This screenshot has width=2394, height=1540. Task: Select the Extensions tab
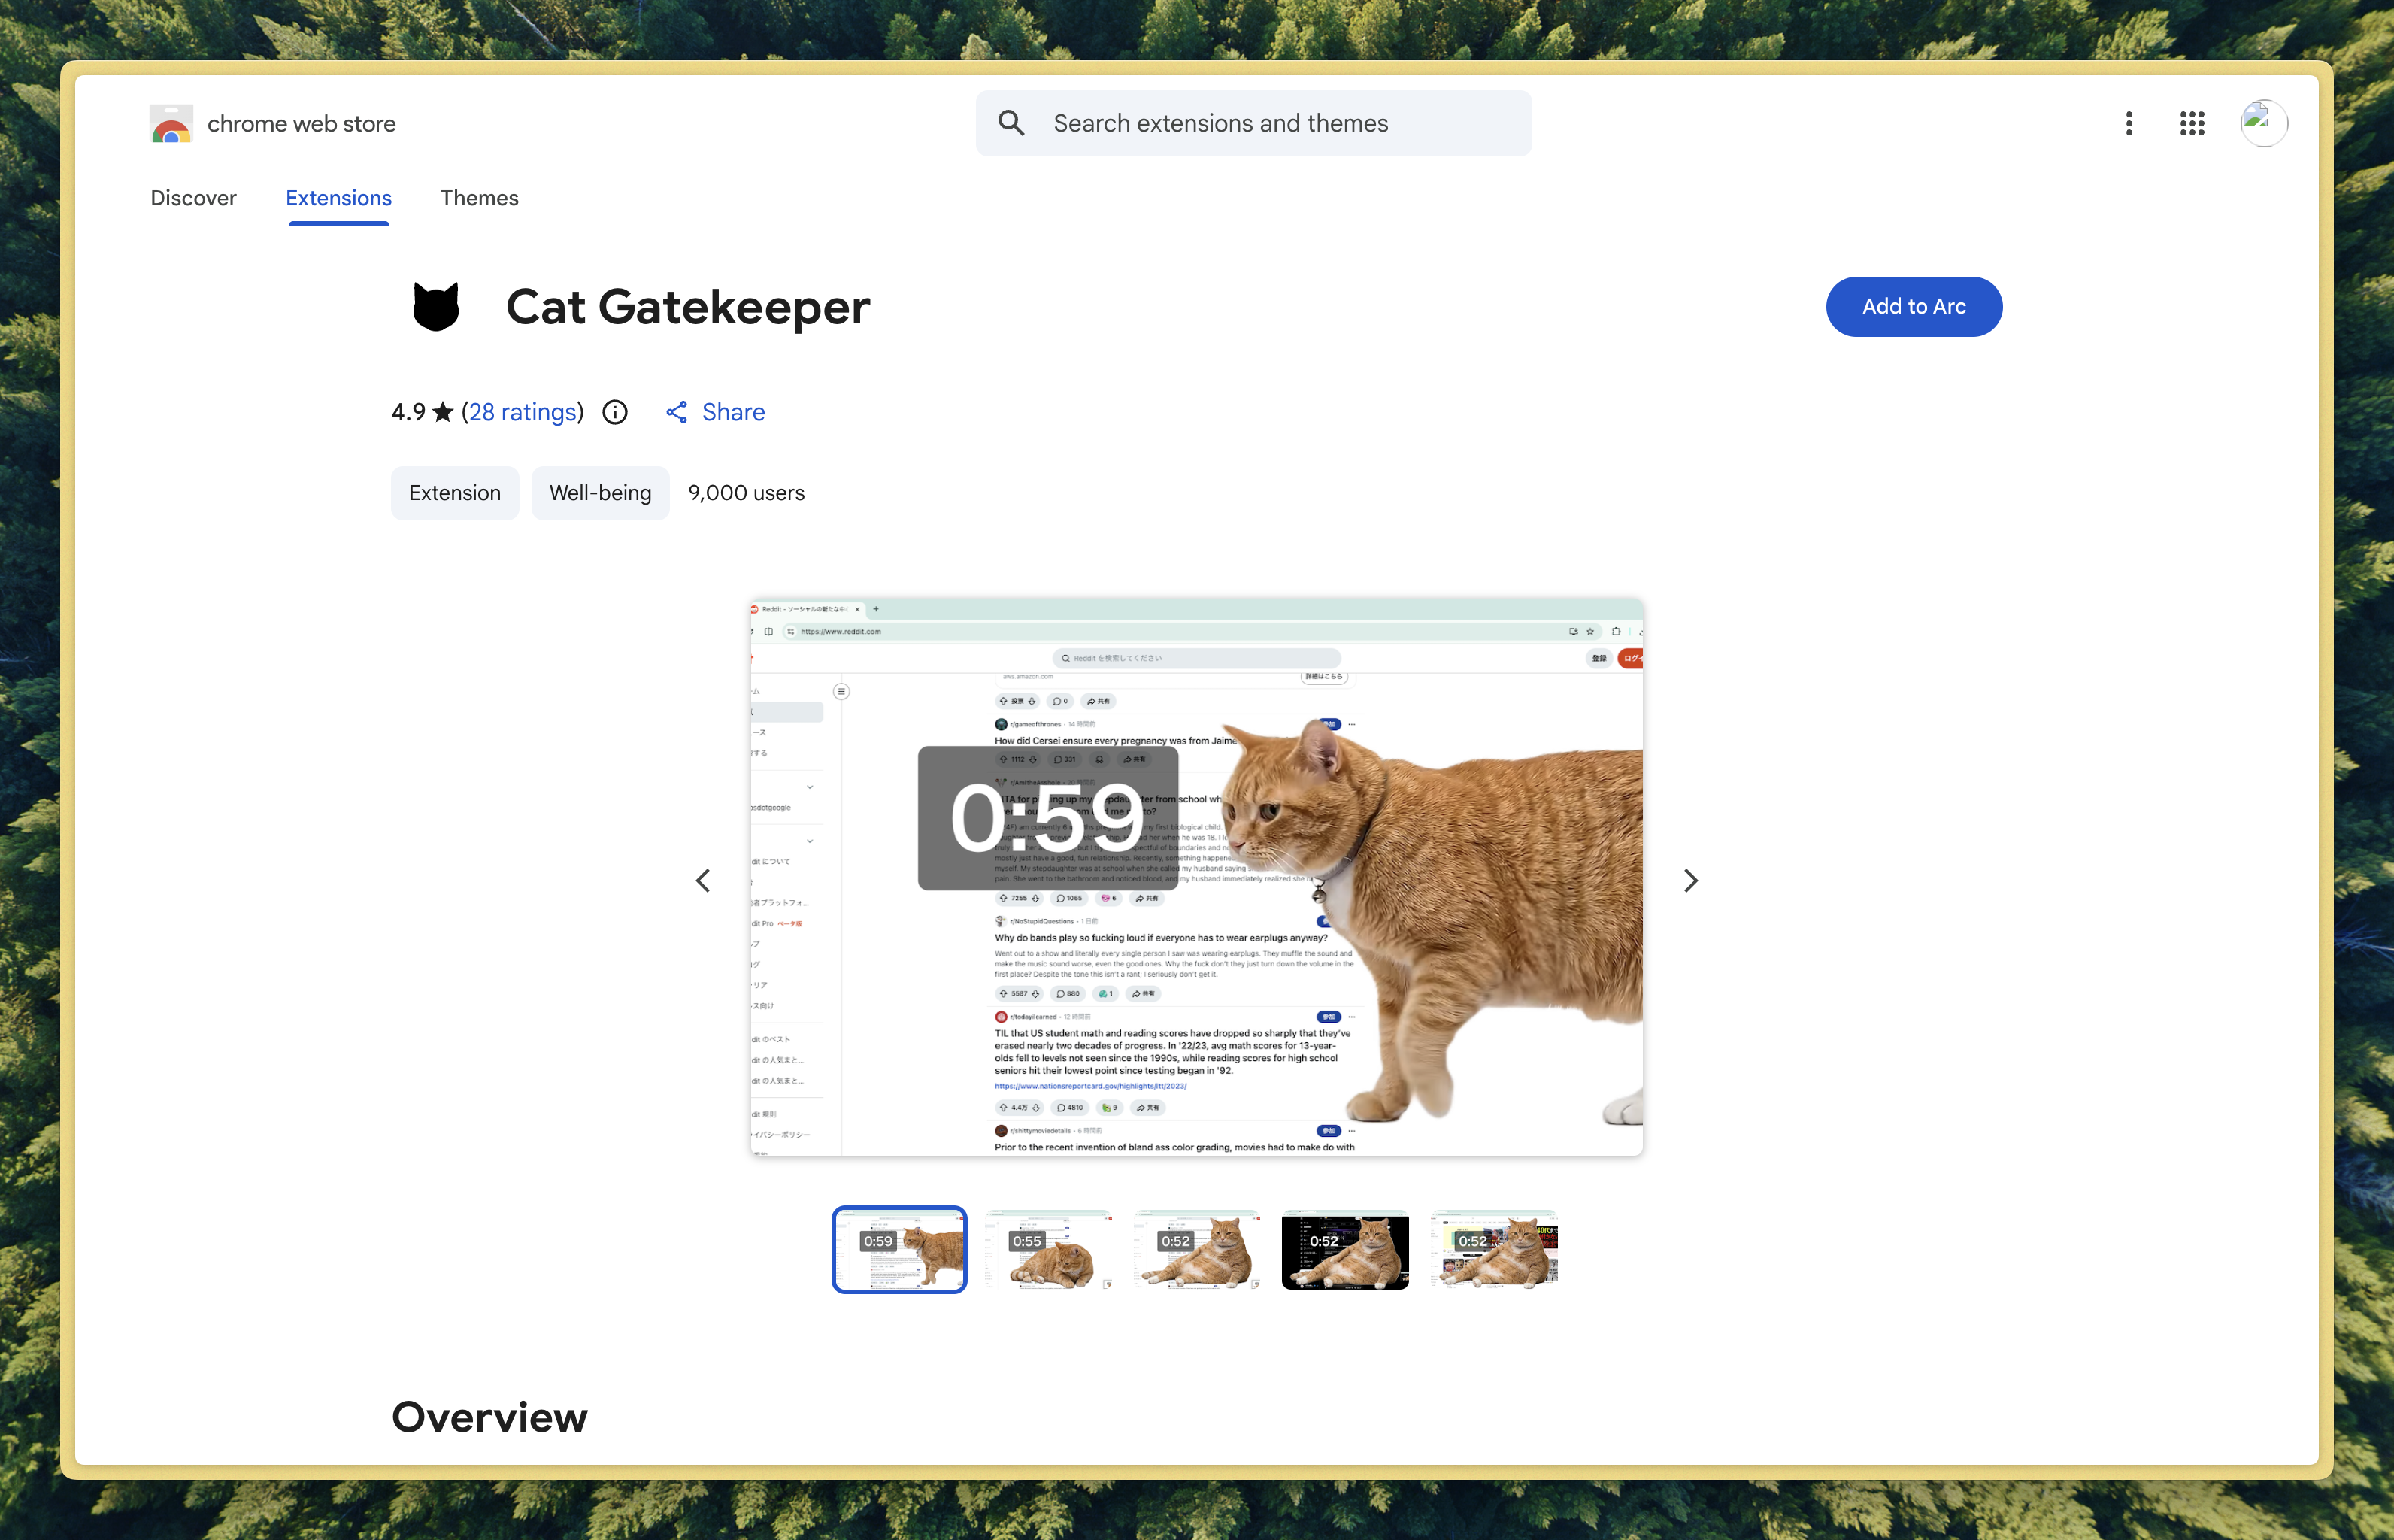tap(338, 198)
